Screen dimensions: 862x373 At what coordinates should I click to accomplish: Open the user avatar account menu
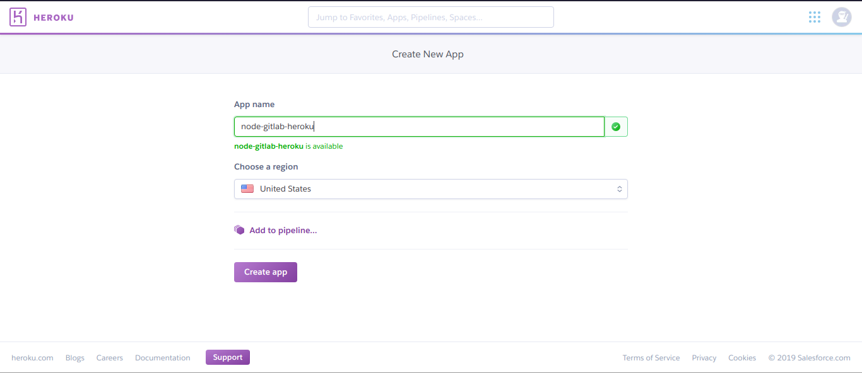841,17
